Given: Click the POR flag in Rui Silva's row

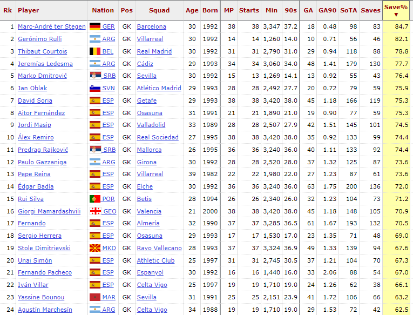Looking at the screenshot, I should (x=95, y=199).
